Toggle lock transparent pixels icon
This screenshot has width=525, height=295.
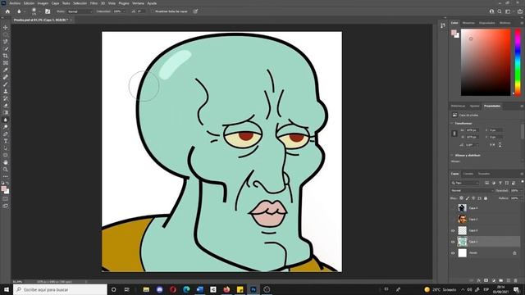(x=461, y=198)
